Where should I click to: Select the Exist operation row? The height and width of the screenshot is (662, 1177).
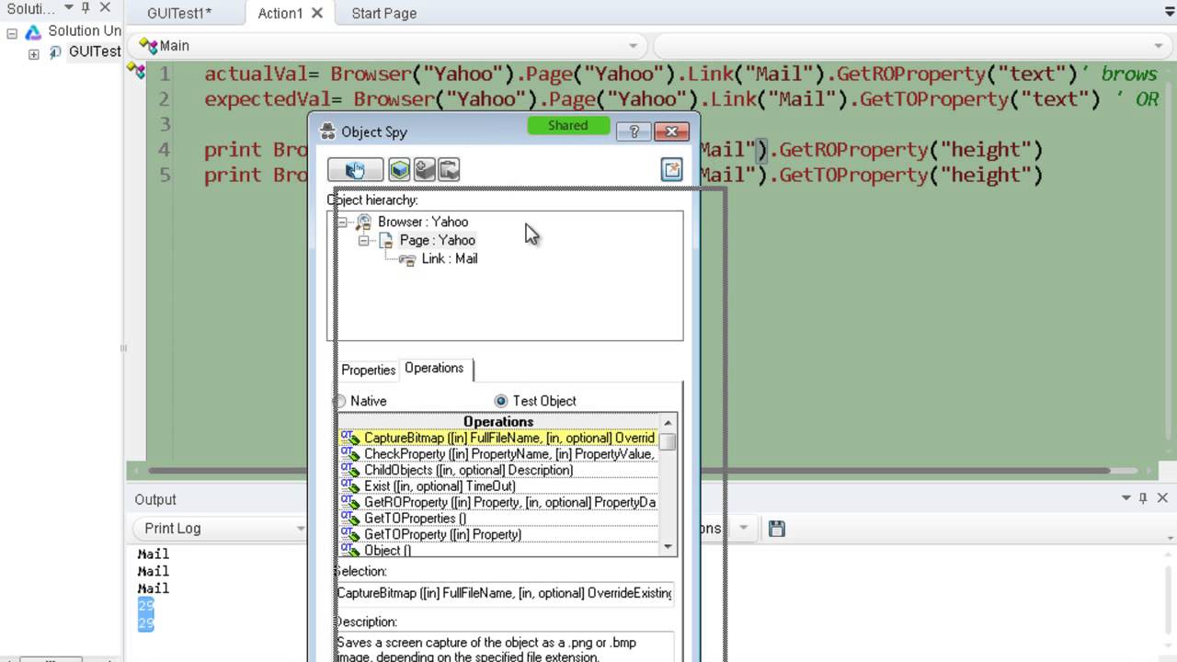[x=499, y=486]
